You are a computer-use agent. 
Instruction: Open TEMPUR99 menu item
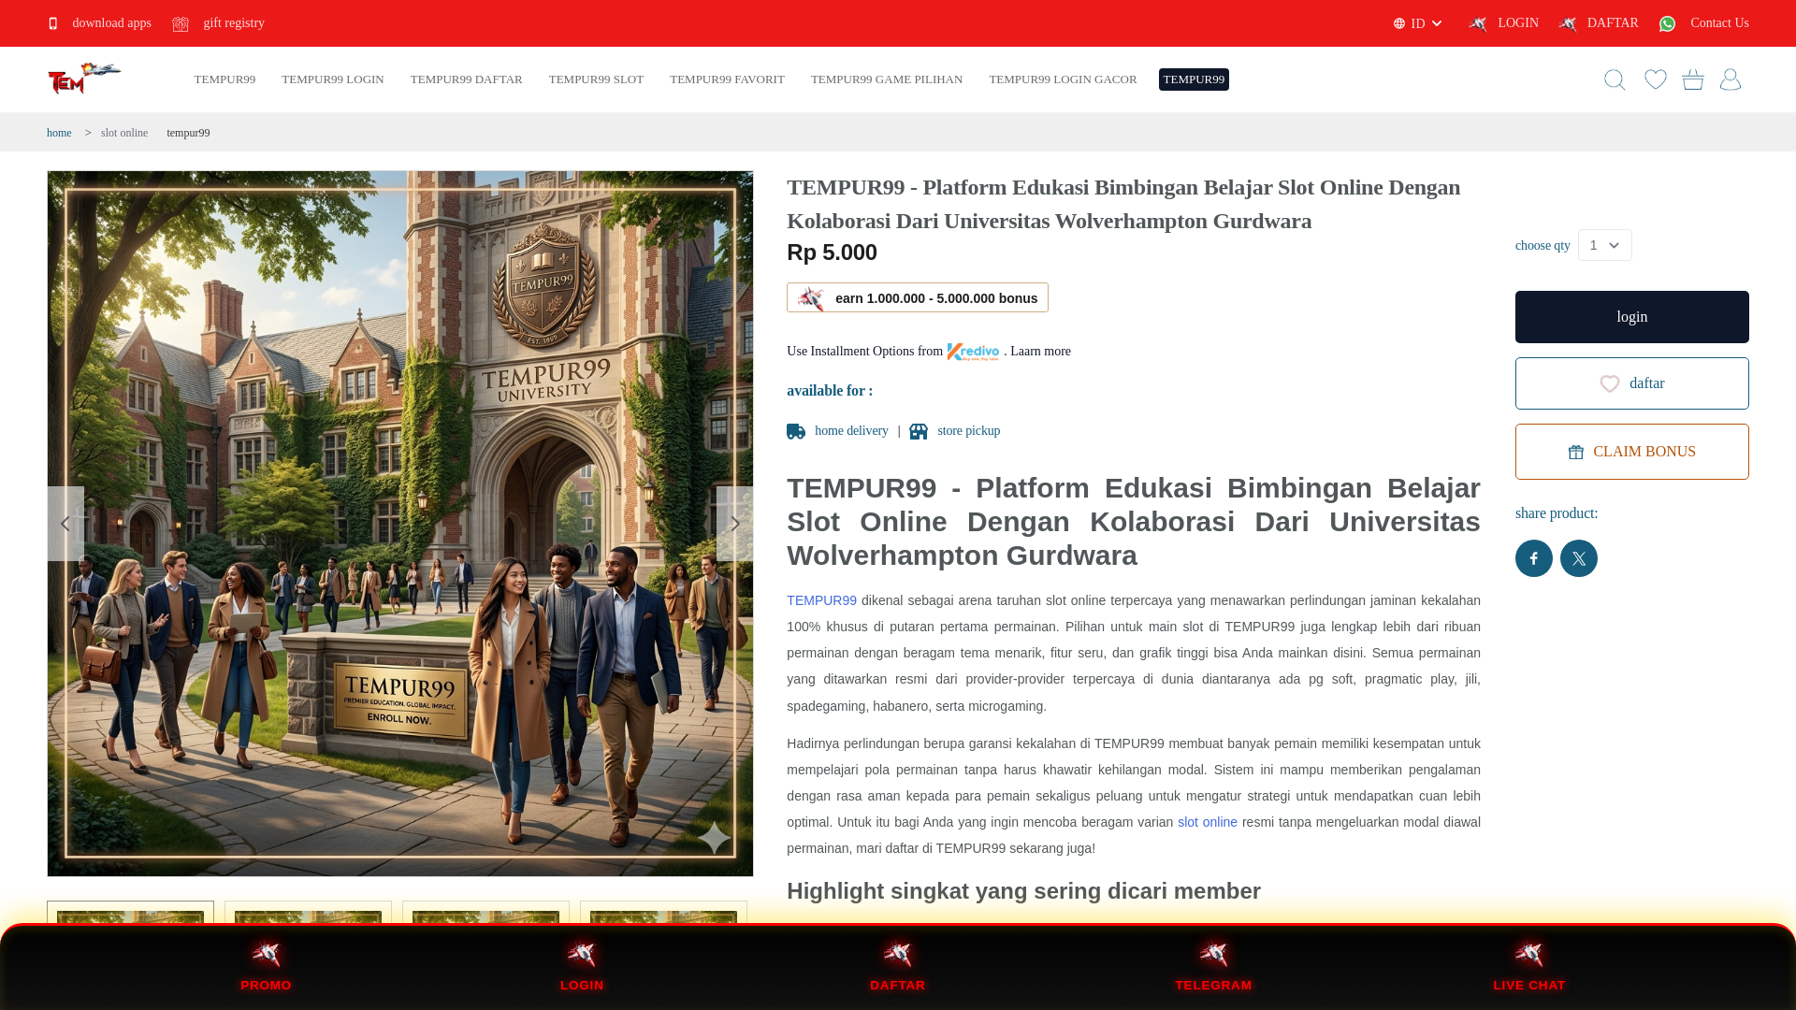tap(224, 79)
